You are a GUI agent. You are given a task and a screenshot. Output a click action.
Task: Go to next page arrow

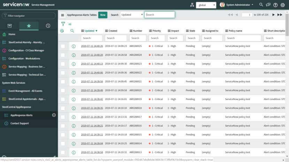[x=274, y=15]
